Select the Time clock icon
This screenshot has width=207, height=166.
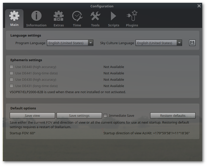coord(77,16)
